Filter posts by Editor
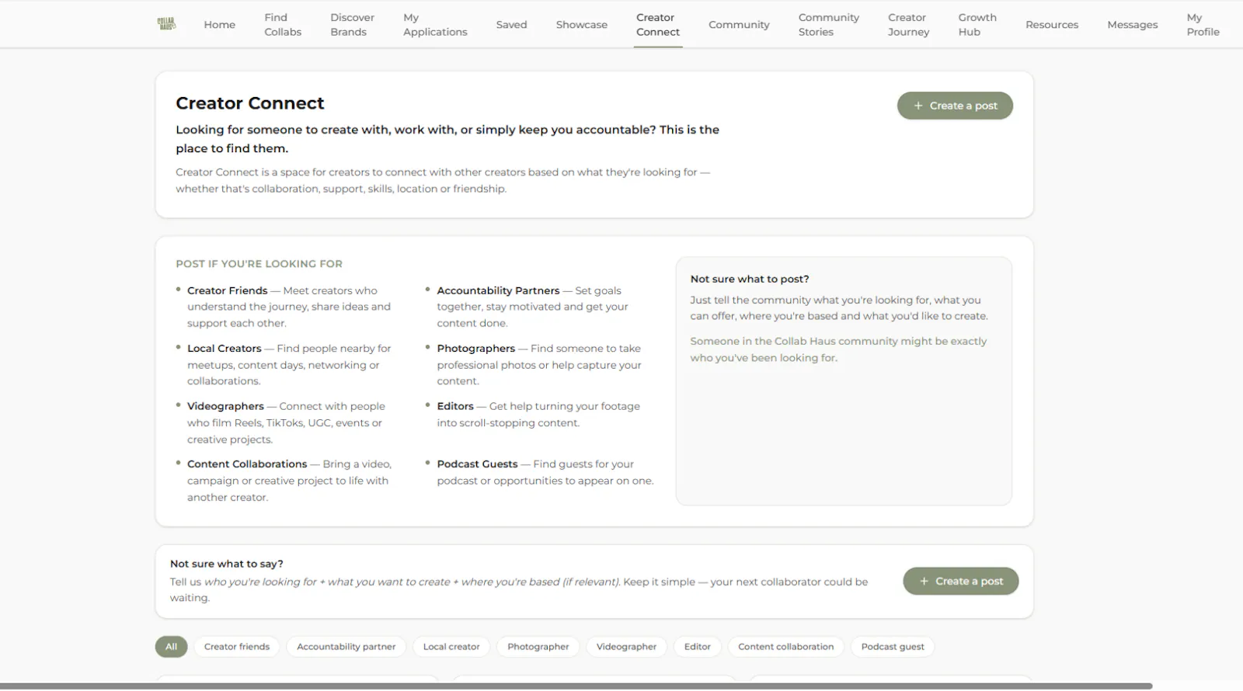Viewport: 1243px width, 691px height. (x=698, y=647)
